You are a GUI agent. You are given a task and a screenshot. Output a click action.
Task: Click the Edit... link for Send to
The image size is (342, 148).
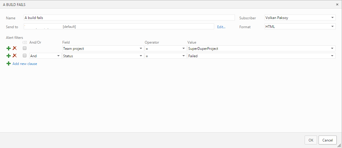221,27
